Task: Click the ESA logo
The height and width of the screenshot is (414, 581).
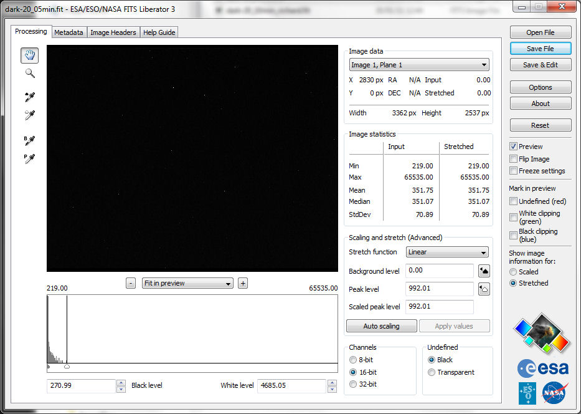Action: coord(543,368)
